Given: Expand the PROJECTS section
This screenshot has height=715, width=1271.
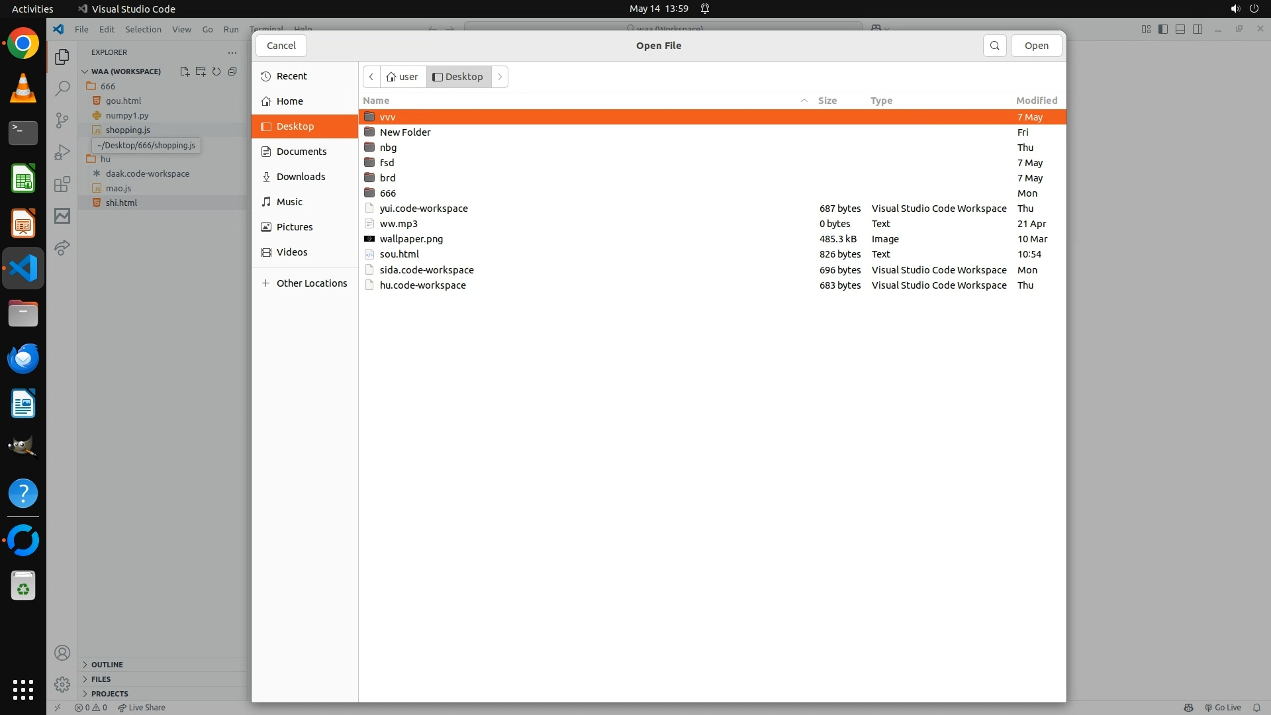Looking at the screenshot, I should pyautogui.click(x=109, y=694).
